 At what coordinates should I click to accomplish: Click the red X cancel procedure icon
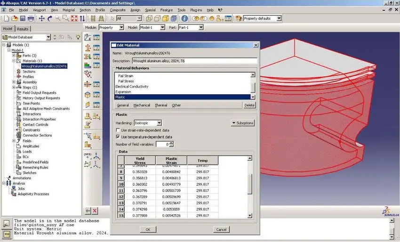click(x=95, y=211)
